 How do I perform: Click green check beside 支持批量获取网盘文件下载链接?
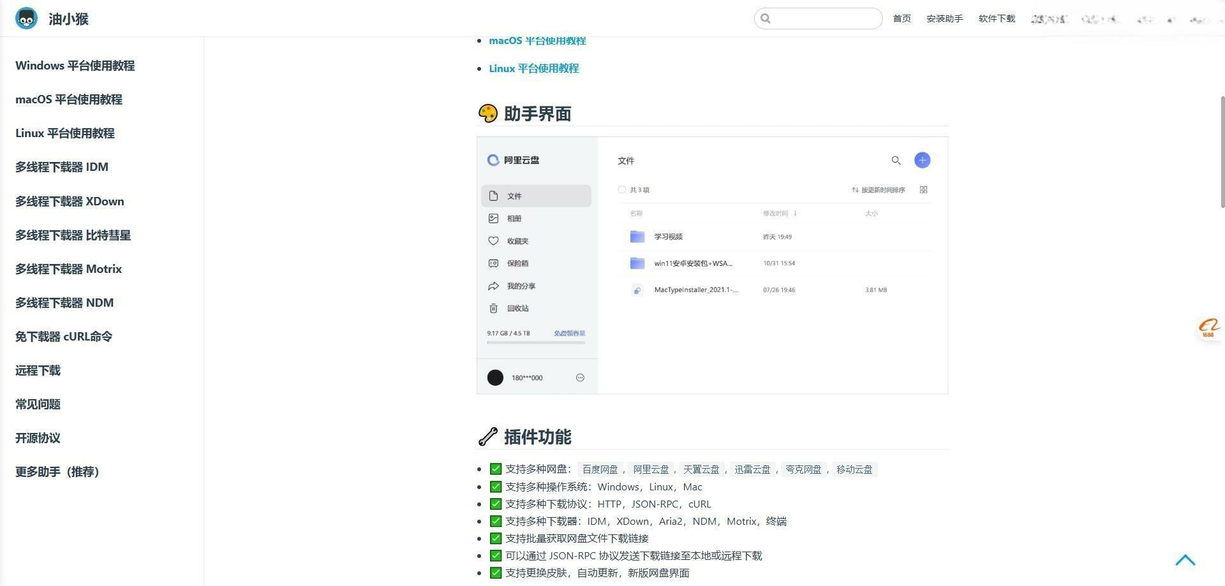click(495, 538)
